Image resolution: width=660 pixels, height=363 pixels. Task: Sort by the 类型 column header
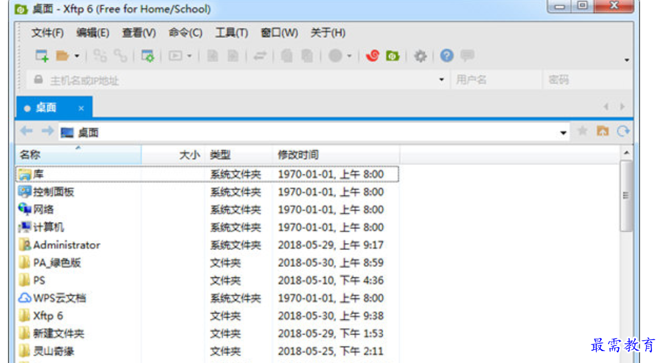[239, 155]
